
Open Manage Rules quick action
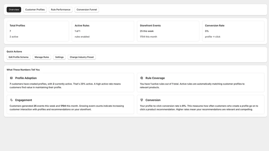click(x=42, y=57)
